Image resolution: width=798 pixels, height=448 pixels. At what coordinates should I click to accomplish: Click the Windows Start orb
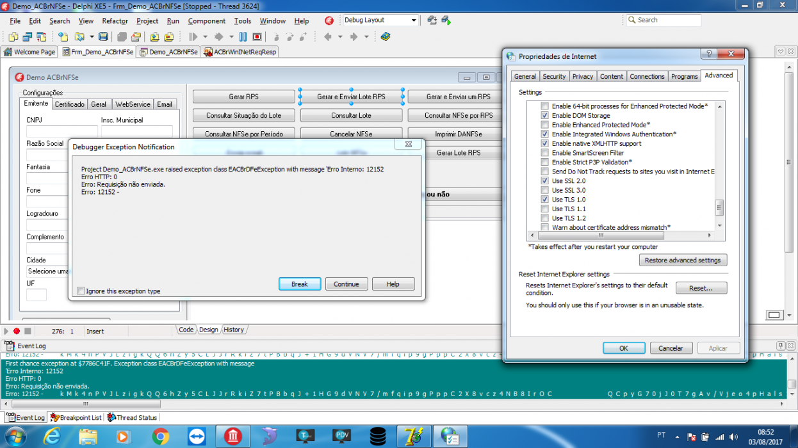pyautogui.click(x=15, y=436)
